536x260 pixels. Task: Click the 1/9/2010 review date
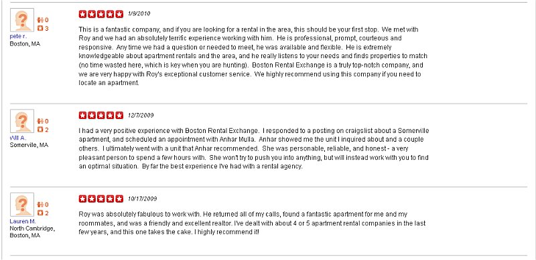pyautogui.click(x=139, y=14)
